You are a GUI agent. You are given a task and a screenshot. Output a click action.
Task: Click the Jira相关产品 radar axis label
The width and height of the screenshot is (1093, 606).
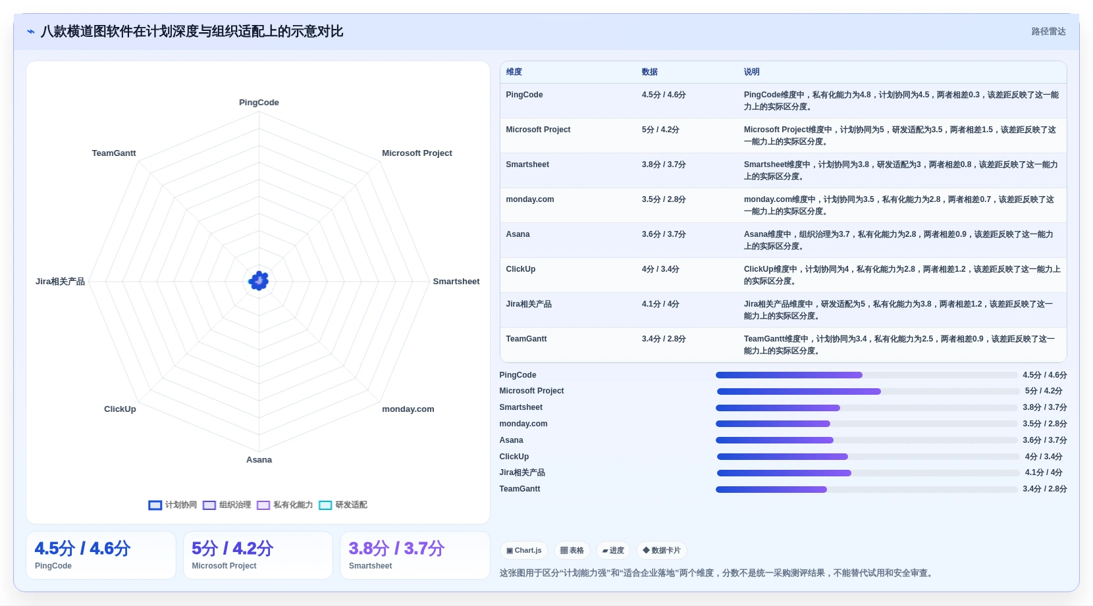pyautogui.click(x=60, y=282)
